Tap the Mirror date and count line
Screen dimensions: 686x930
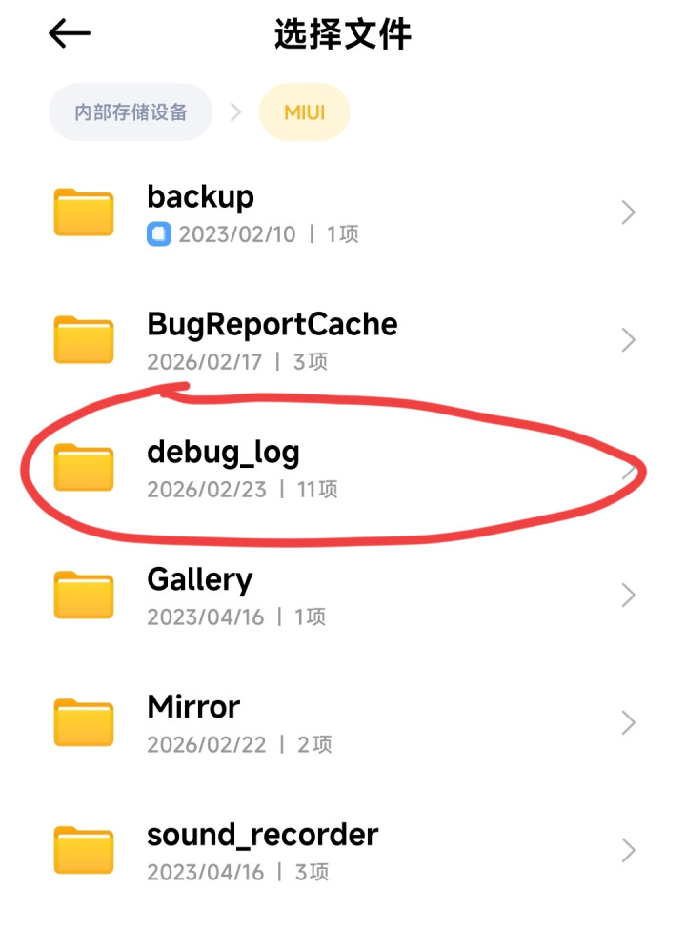click(239, 744)
